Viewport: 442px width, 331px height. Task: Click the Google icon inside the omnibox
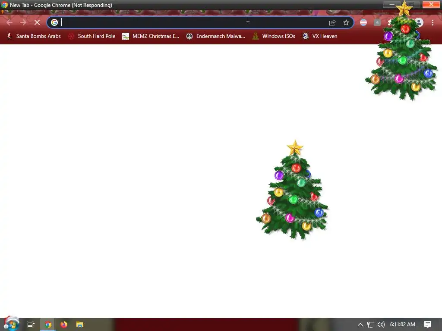(54, 22)
